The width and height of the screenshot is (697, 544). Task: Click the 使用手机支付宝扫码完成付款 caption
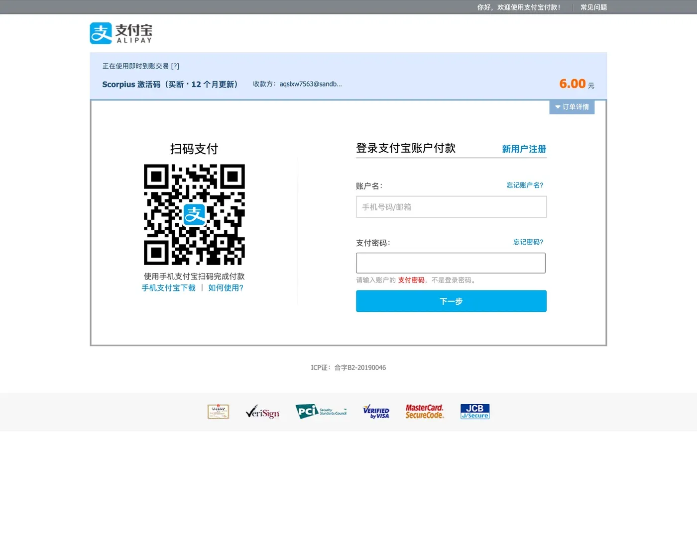(194, 276)
